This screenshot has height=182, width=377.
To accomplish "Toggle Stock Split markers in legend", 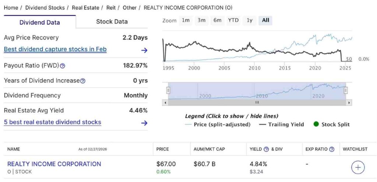I will (331, 125).
